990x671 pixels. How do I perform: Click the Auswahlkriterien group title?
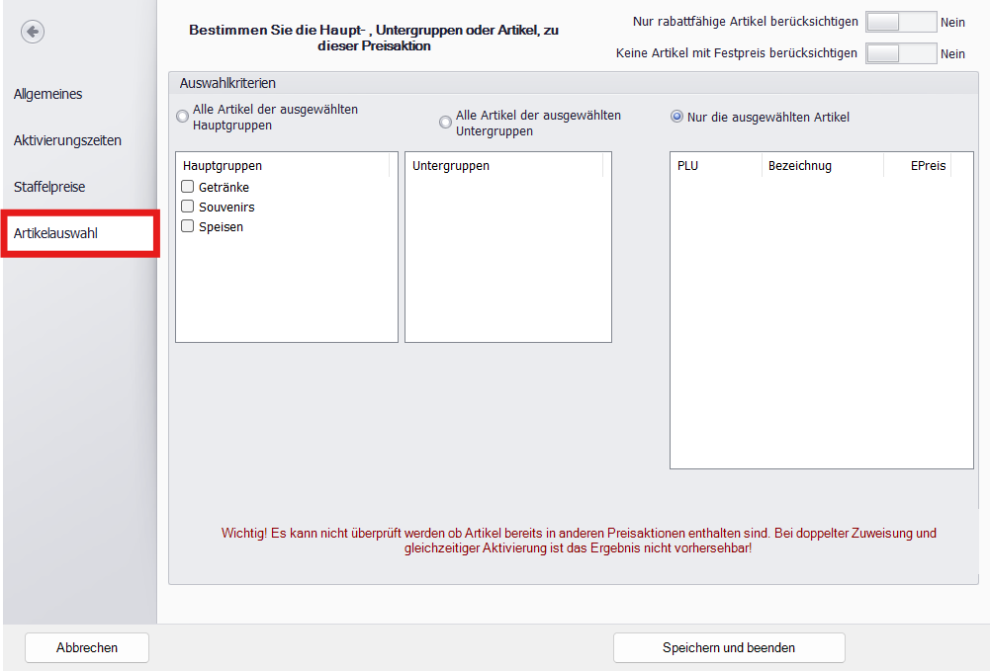tap(227, 83)
